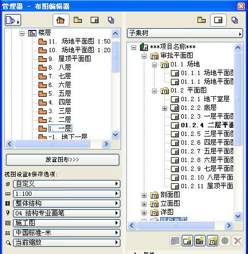Switch left panel to View Map folder icon
Image resolution: width=248 pixels, height=254 pixels.
tap(78, 20)
